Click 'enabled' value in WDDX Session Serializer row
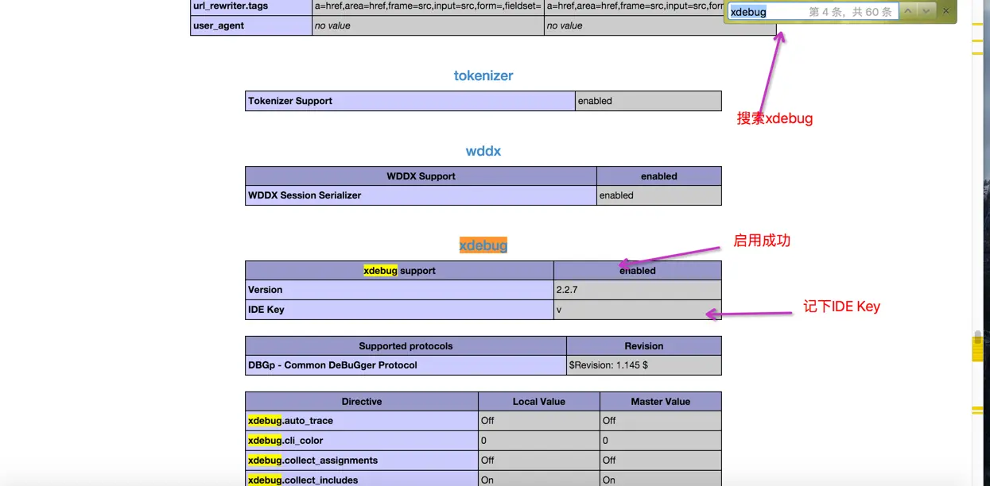This screenshot has width=990, height=486. click(x=659, y=195)
